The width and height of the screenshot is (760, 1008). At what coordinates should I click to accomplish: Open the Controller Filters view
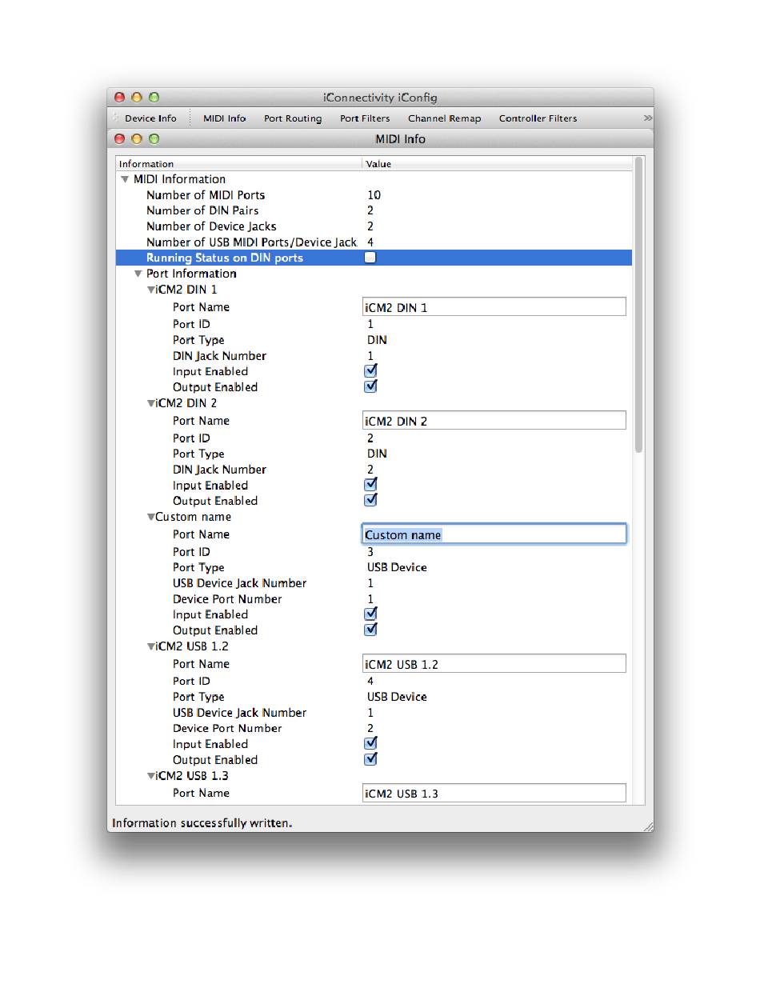538,118
